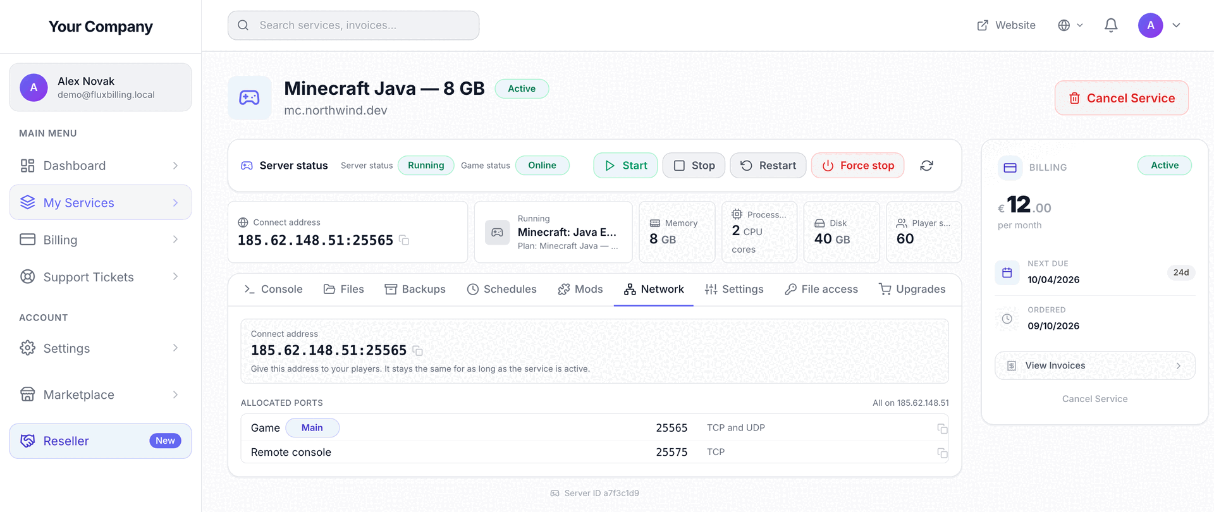Click 'All on 185.62.148.51' text
1214x512 pixels.
[x=910, y=403]
